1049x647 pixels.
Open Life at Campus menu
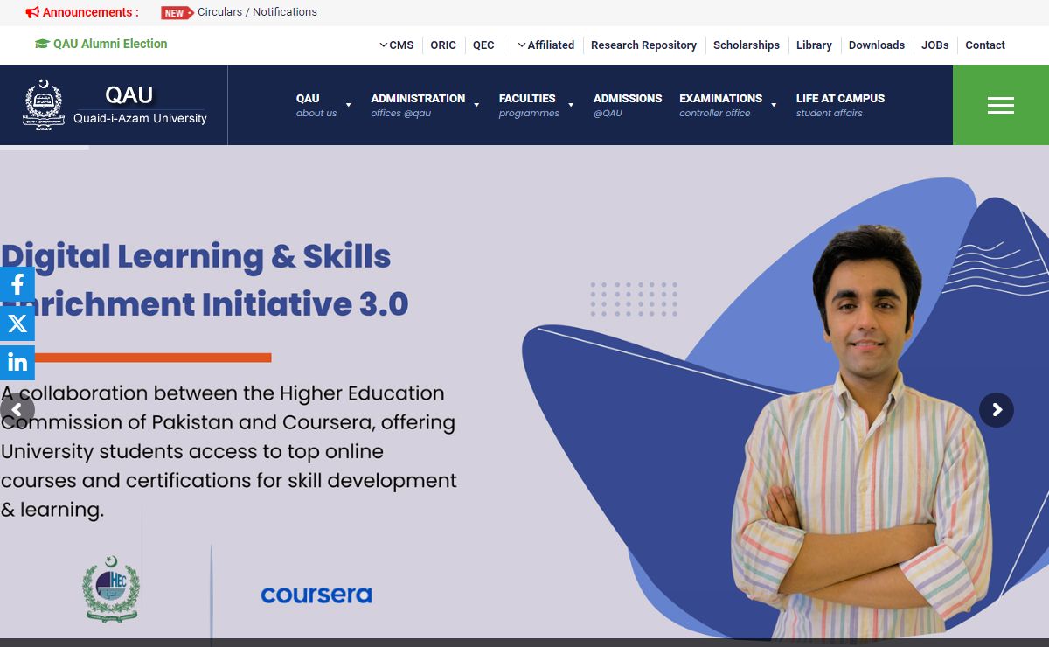tap(840, 105)
